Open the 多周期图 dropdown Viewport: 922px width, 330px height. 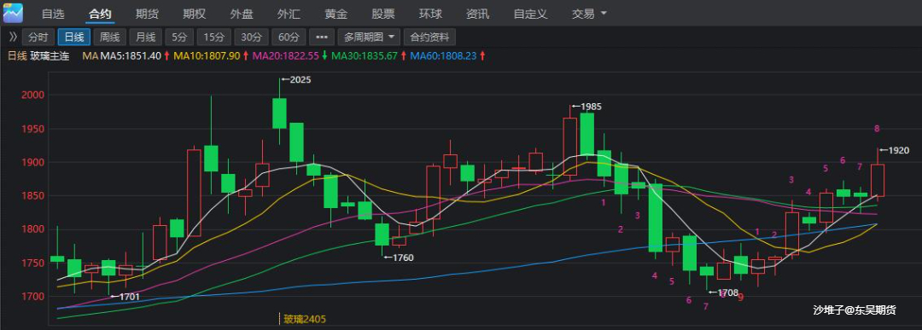369,37
